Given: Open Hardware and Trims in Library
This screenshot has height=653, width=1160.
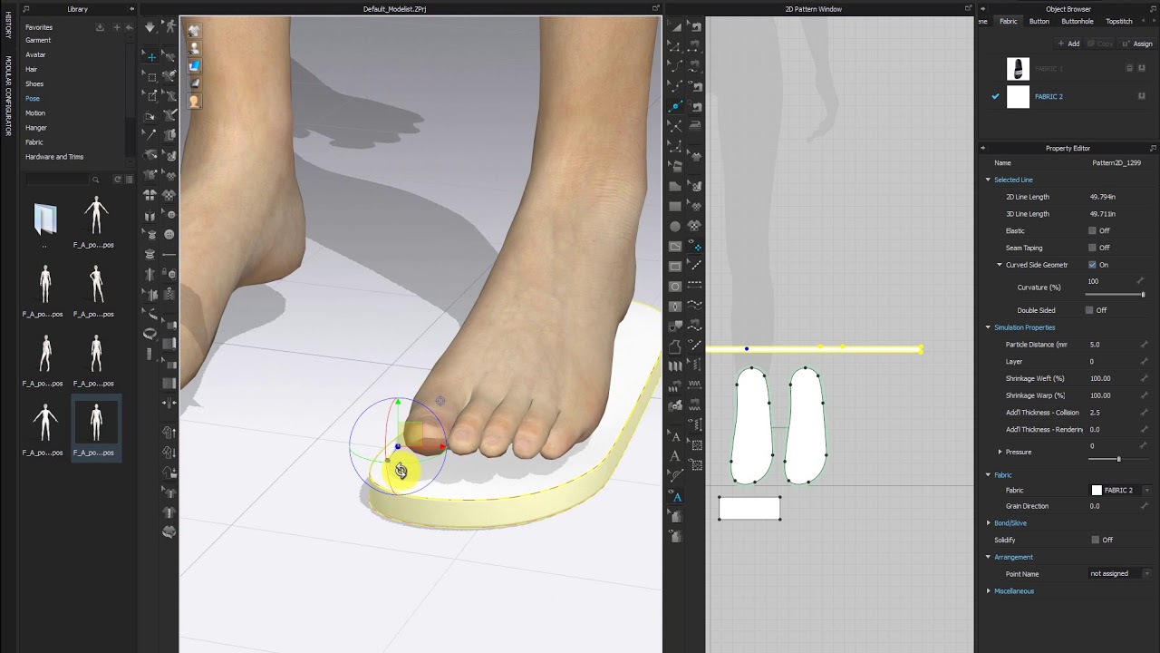Looking at the screenshot, I should coord(54,157).
